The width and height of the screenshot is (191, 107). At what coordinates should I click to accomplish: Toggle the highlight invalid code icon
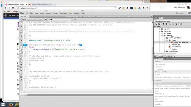pos(21,50)
